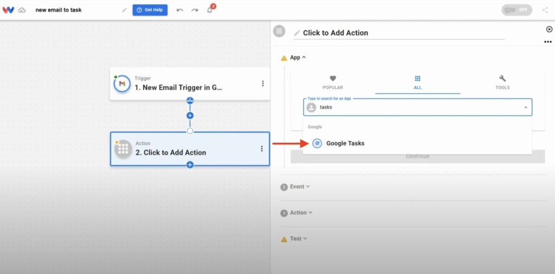Open the trigger step's three-dot menu

point(263,84)
